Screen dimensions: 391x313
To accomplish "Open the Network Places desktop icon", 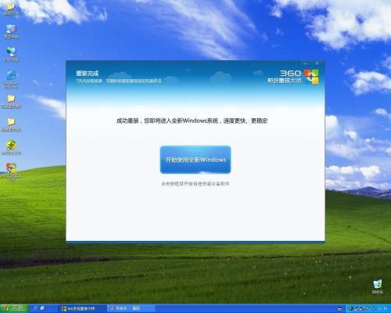I will click(11, 54).
